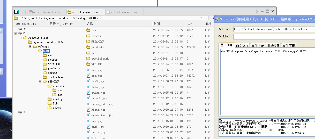Select mytesttest.jsp in the file list
This screenshot has height=139, width=315.
click(102, 115)
